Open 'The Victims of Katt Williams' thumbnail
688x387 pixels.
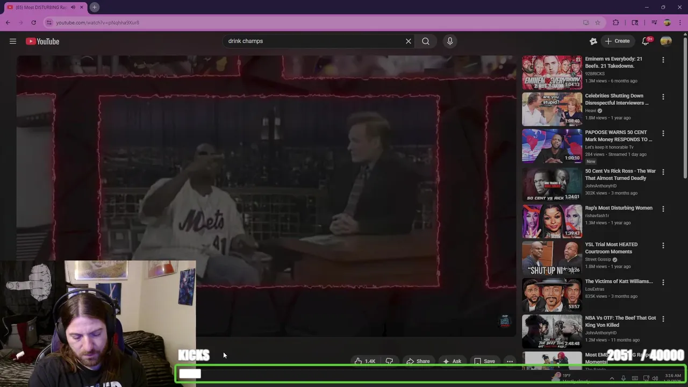point(552,295)
